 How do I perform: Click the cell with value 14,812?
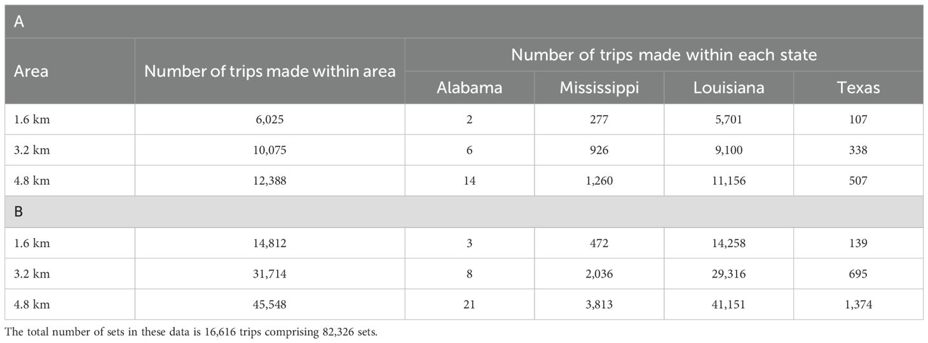tap(270, 243)
